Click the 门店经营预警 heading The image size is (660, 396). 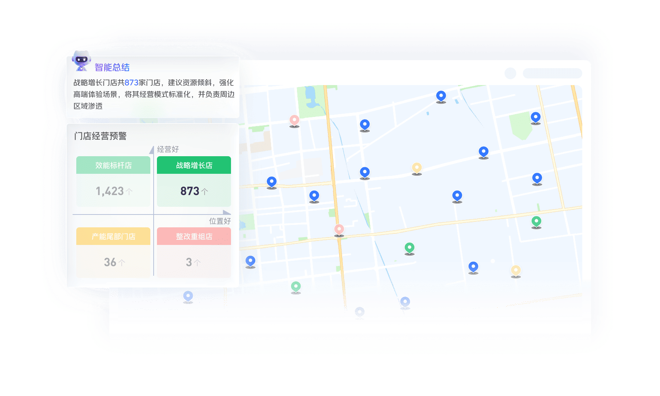100,136
